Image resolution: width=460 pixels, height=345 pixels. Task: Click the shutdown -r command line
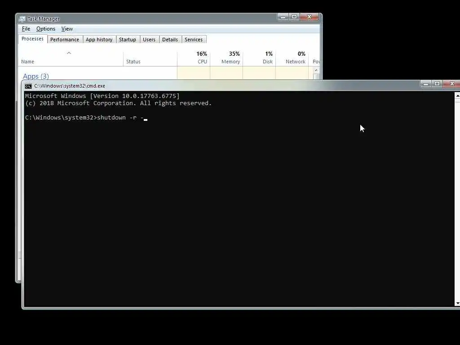(x=86, y=118)
